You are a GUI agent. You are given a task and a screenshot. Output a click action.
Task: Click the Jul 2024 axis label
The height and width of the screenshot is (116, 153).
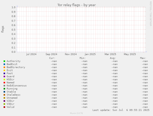coord(31,54)
